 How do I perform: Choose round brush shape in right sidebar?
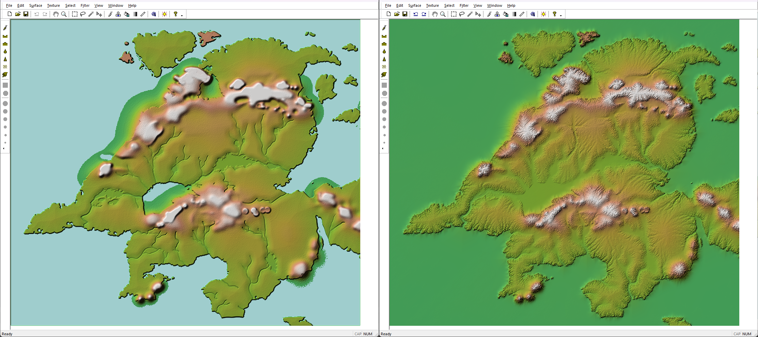point(384,94)
